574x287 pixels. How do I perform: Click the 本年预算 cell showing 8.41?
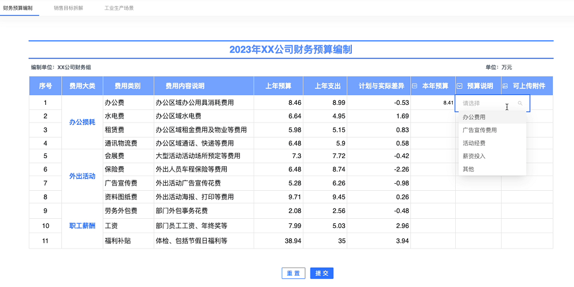(x=433, y=103)
